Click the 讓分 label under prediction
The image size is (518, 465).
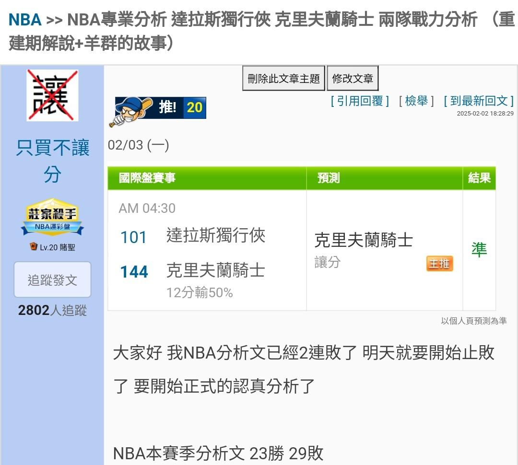[x=328, y=262]
